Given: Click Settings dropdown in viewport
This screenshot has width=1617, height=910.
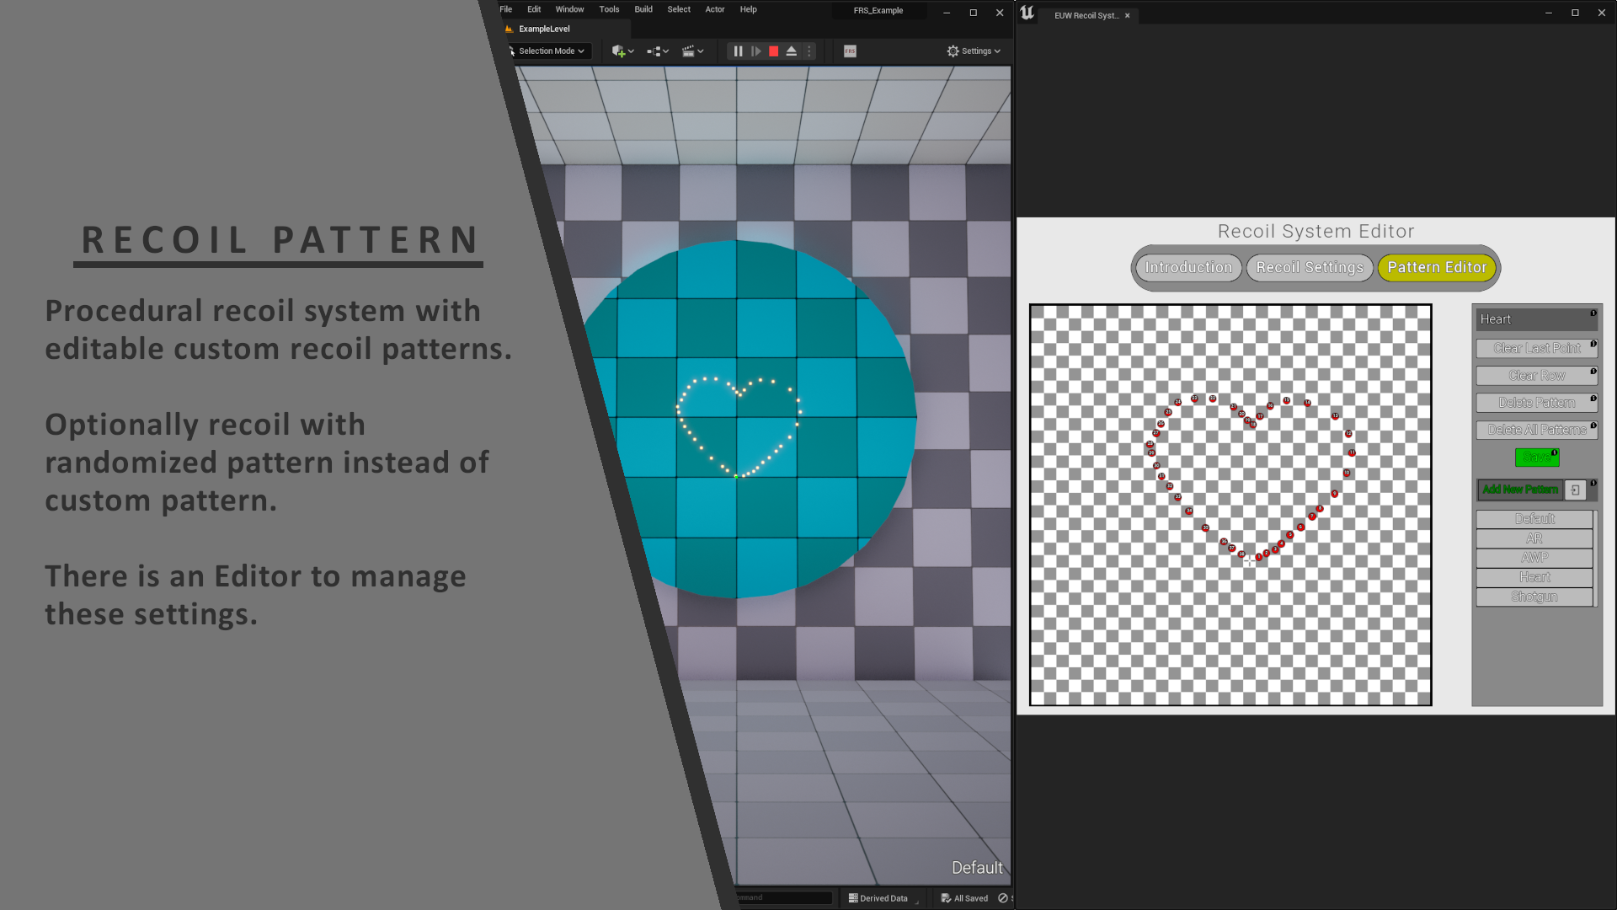Looking at the screenshot, I should (972, 51).
